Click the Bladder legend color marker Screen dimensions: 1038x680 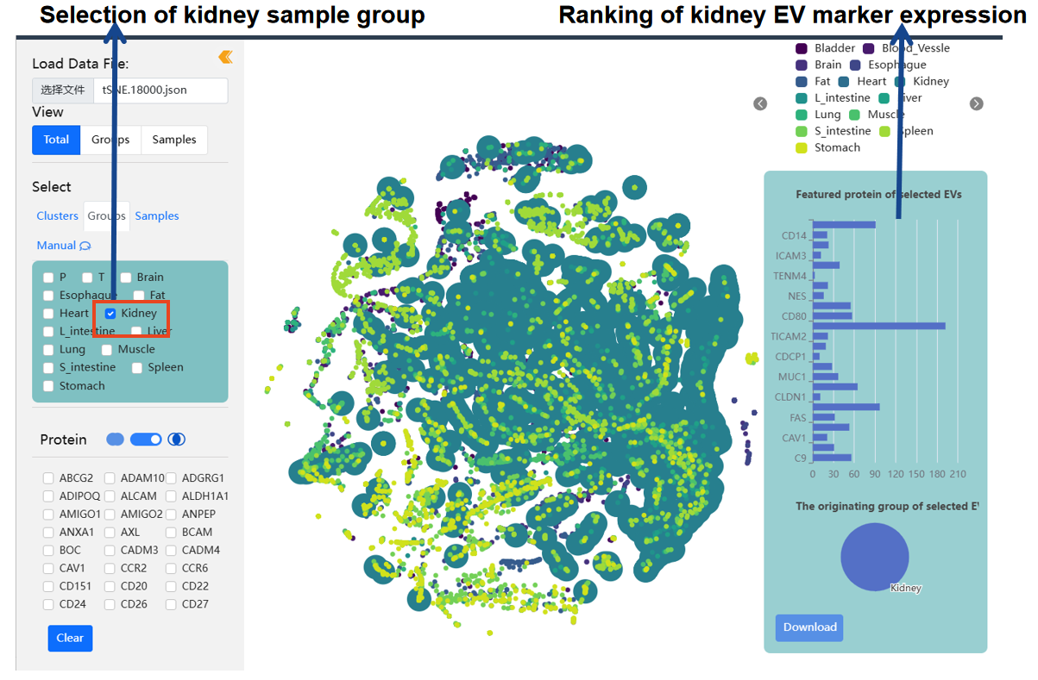[x=802, y=49]
